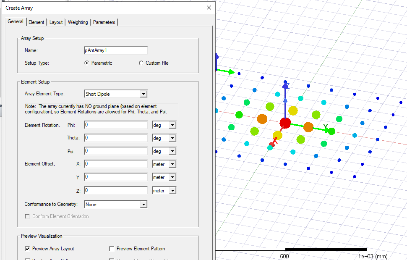Switch to the Element tab
The width and height of the screenshot is (407, 260).
point(37,22)
